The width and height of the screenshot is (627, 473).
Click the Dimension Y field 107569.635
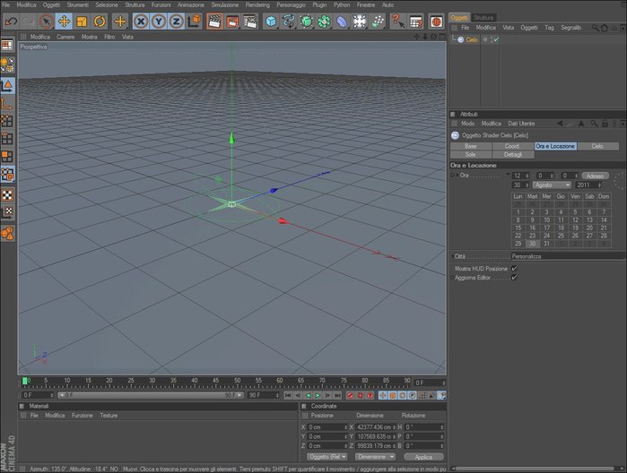point(376,436)
